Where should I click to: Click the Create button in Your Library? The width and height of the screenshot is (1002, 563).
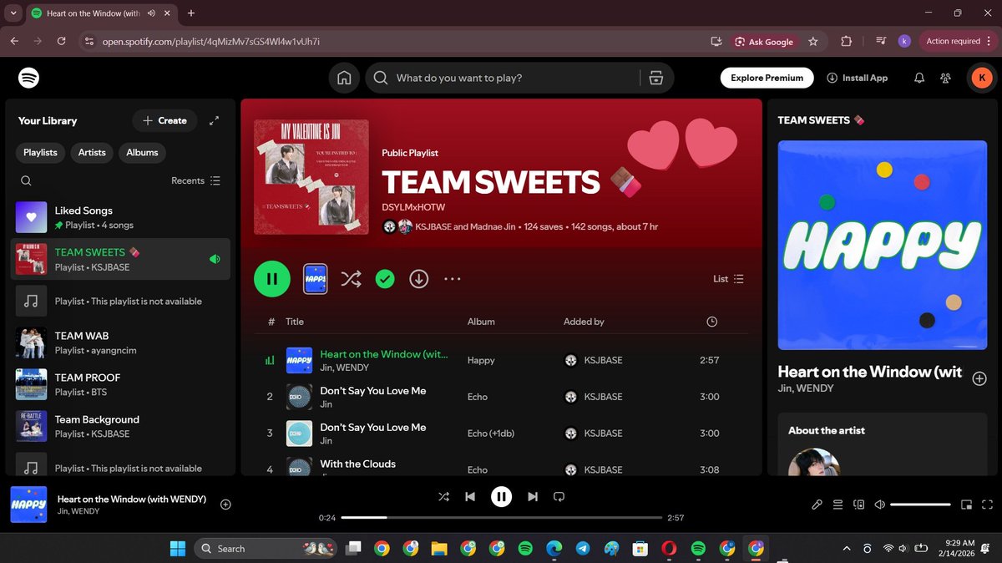[x=164, y=120]
